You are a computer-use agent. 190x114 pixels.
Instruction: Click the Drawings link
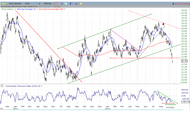(57, 6)
